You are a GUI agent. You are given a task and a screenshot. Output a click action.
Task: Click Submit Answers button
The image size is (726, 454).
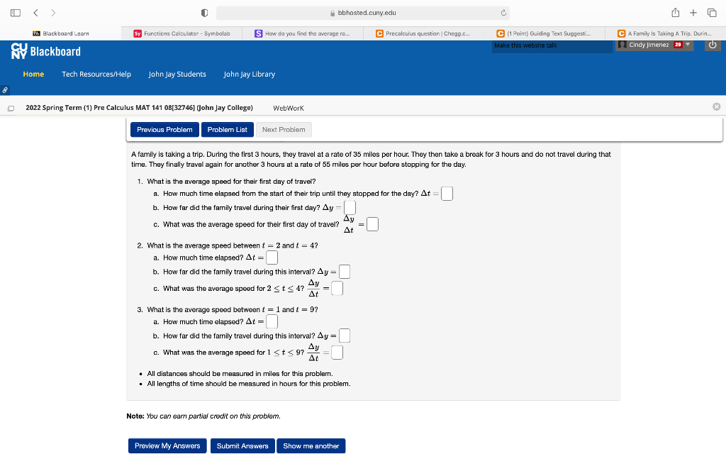pos(242,445)
